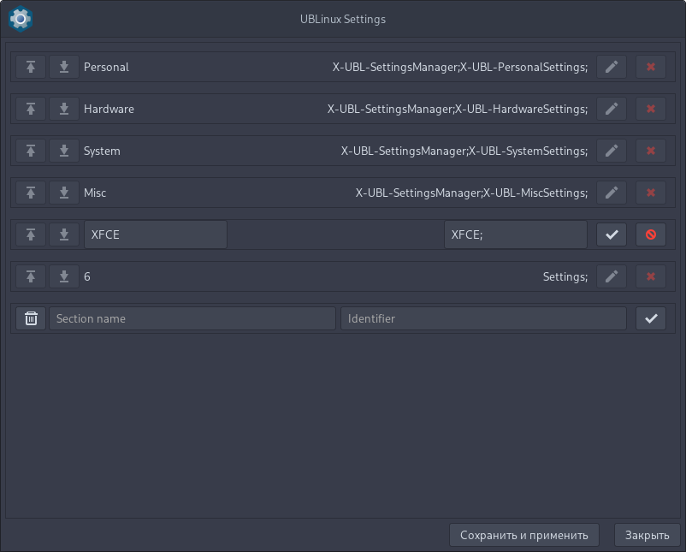Cancel editing the XFCE row
Viewport: 686px width, 552px height.
pos(651,234)
